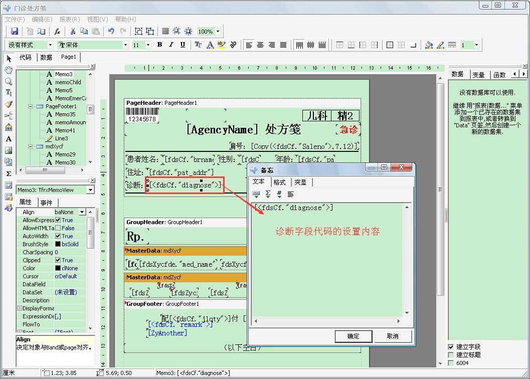Select the magnifier zoom tool
The height and width of the screenshot is (379, 530).
coord(9,82)
